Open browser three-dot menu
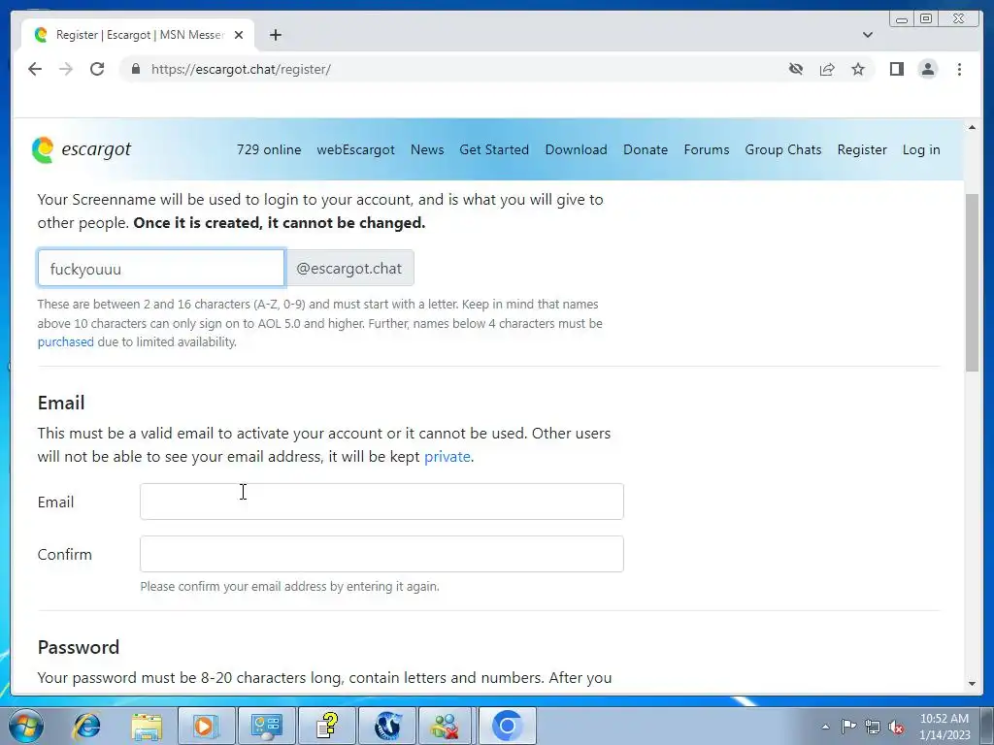This screenshot has height=745, width=994. (x=959, y=69)
